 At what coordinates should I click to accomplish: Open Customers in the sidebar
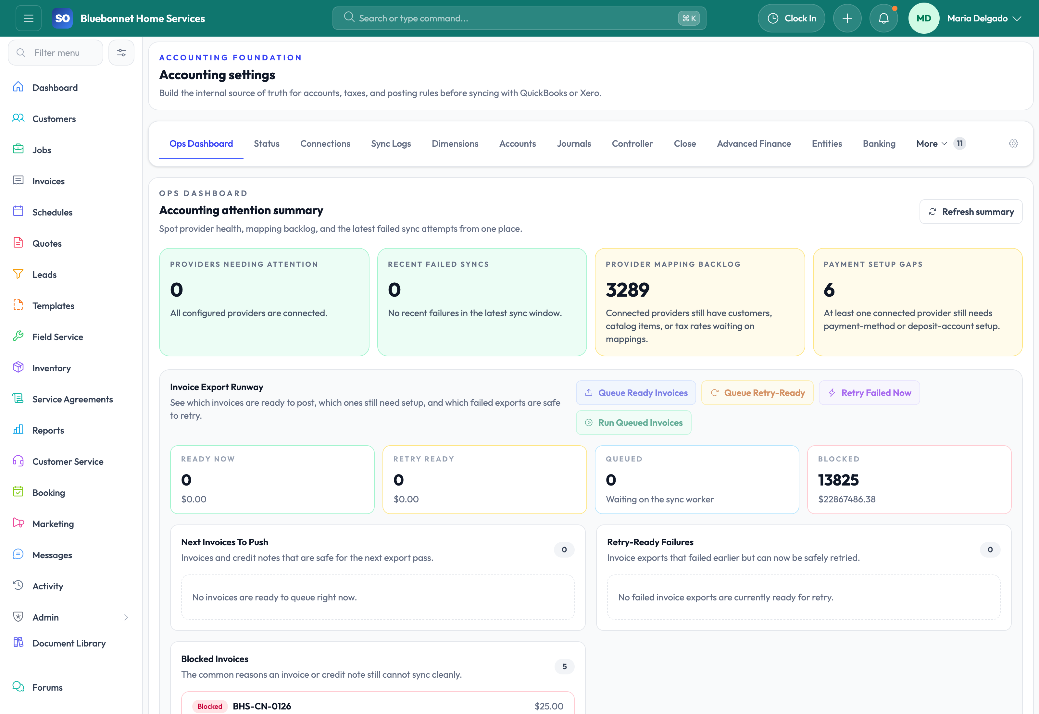pos(54,119)
